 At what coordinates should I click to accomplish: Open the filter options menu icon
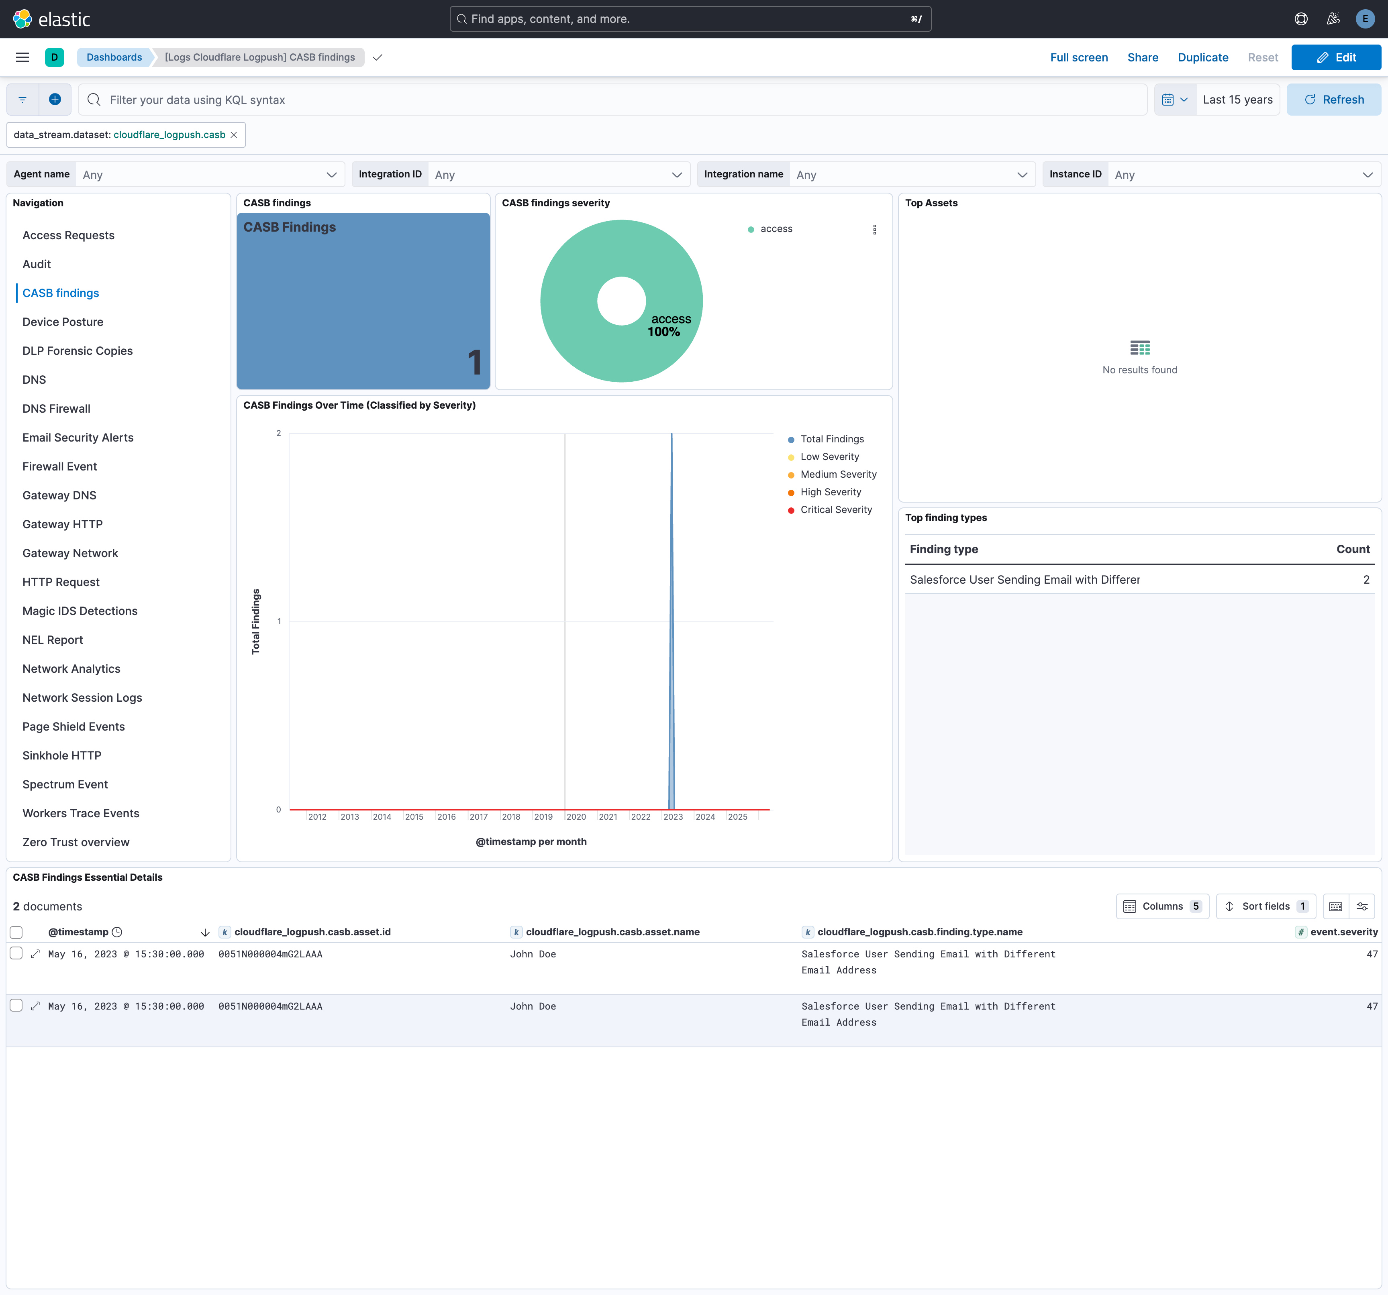[x=22, y=100]
